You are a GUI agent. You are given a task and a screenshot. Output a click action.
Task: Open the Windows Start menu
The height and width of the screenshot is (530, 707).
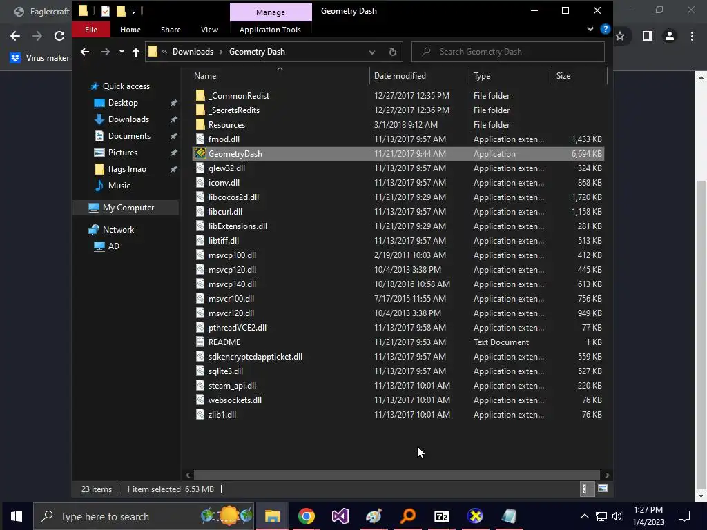(x=17, y=516)
